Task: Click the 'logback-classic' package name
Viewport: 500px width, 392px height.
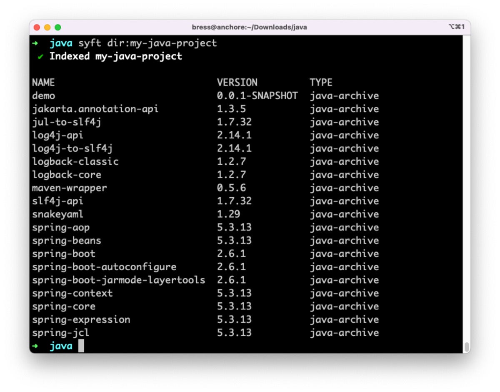Action: tap(75, 162)
